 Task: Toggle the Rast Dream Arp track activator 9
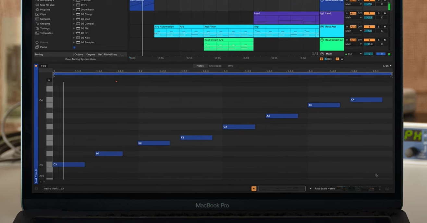[369, 40]
